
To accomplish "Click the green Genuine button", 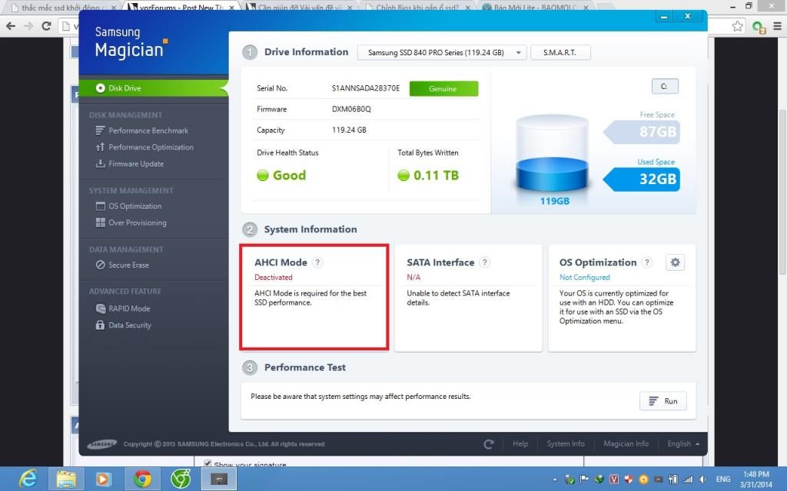I will pos(443,89).
